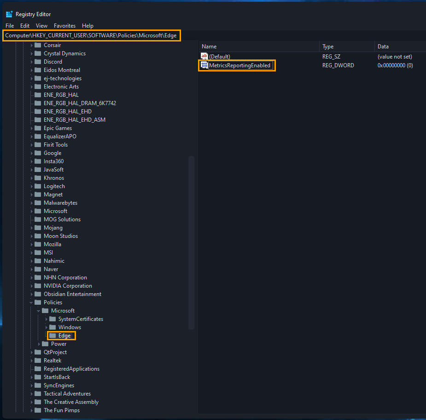
Task: Click the Moon Studios folder icon
Action: 38,236
